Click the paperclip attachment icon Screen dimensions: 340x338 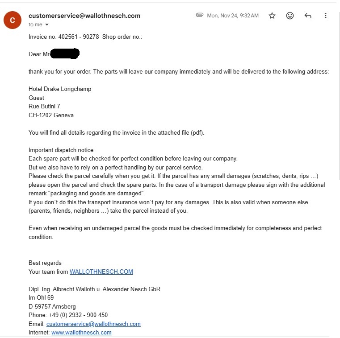click(x=200, y=15)
